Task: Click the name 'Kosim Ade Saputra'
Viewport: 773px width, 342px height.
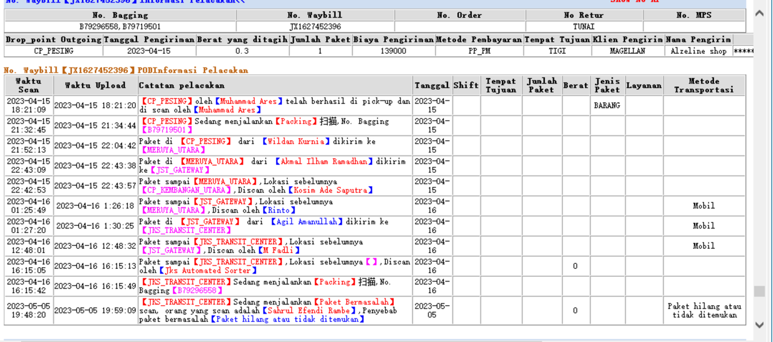Action: tap(330, 190)
